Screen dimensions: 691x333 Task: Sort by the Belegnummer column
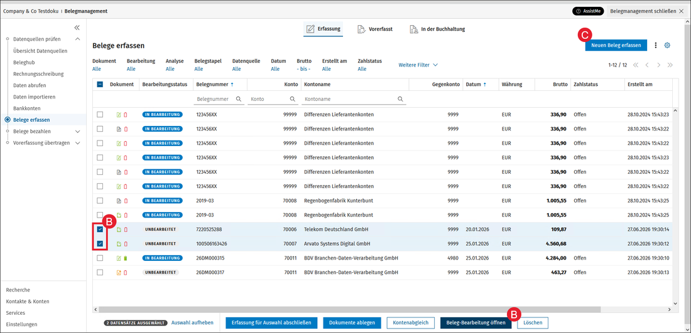tap(215, 84)
